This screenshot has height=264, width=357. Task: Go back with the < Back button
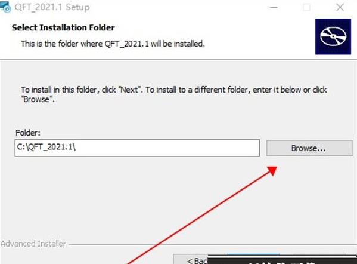coord(191,259)
